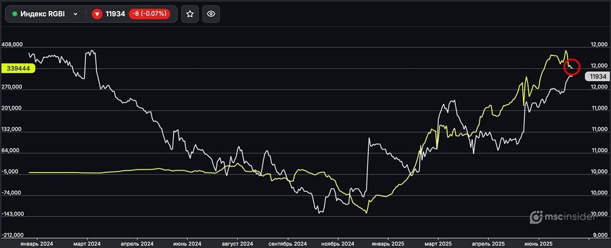Expand the chevron next to Индекс RGBI
The image size is (611, 248).
[75, 14]
